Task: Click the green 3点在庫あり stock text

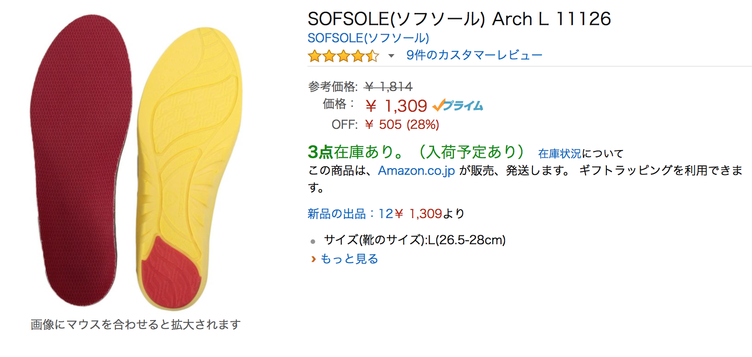Action: [x=356, y=152]
